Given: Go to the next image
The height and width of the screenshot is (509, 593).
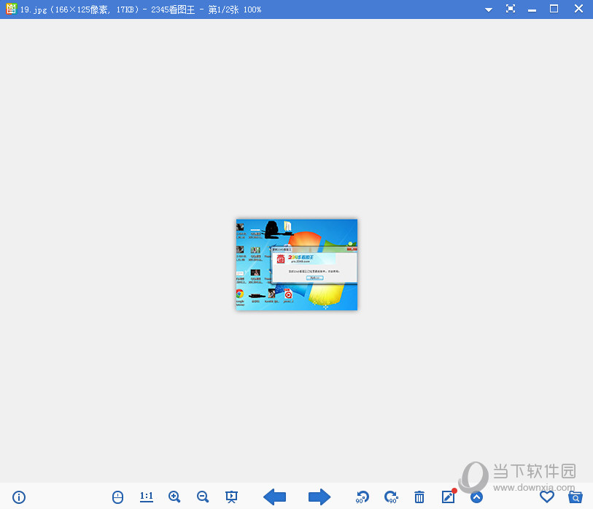Looking at the screenshot, I should (319, 497).
